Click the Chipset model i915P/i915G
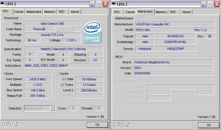Image resolution: width=221 pixels, height=130 pixels. [x=176, y=36]
